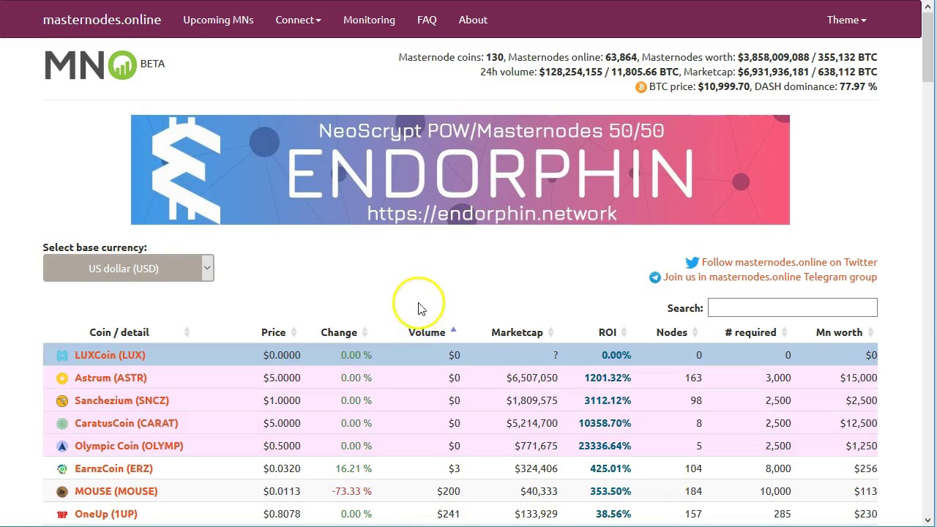Viewport: 937px width, 527px height.
Task: Click the EarnzCoin coin icon
Action: pyautogui.click(x=62, y=469)
